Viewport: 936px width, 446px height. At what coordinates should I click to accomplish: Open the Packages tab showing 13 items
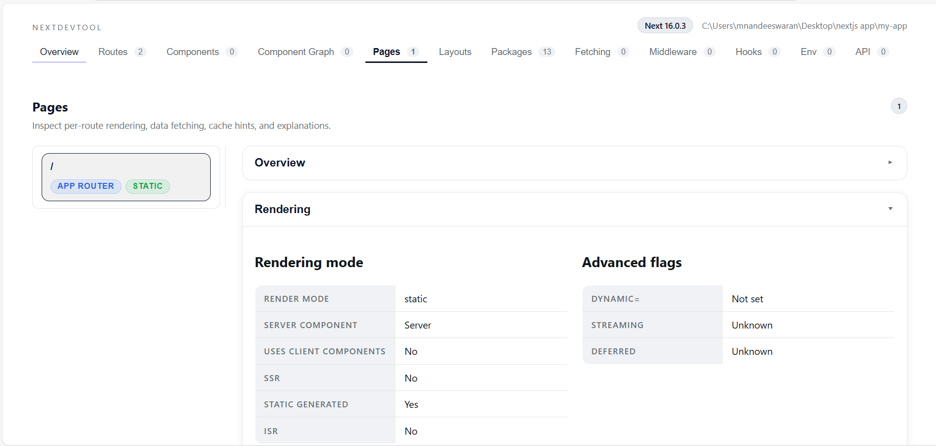(511, 52)
